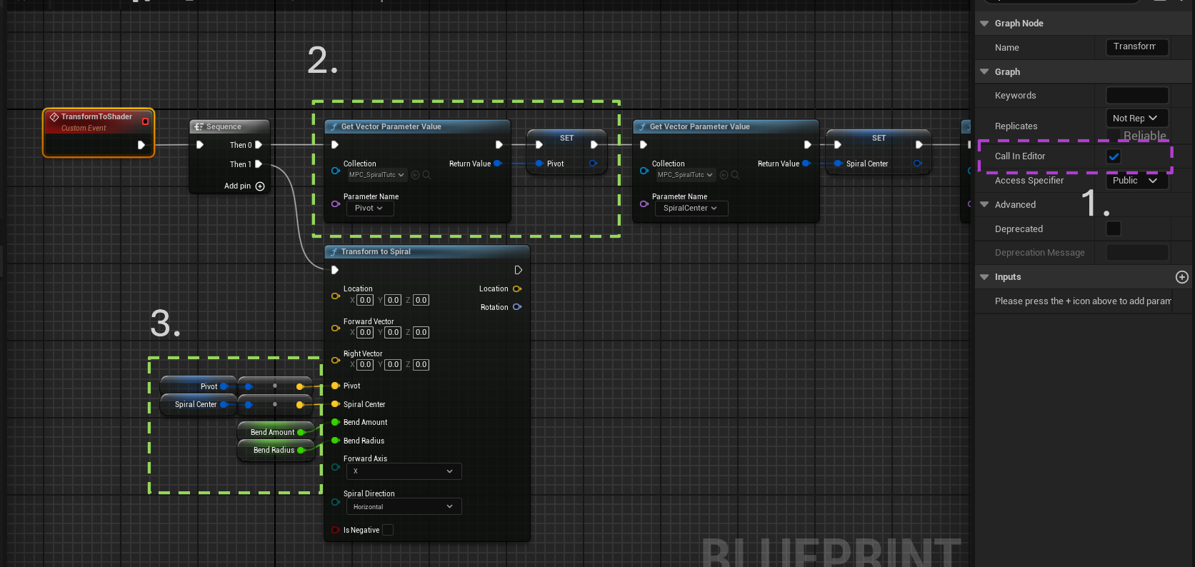The height and width of the screenshot is (567, 1195).
Task: Collapse the Advanced section
Action: point(984,205)
